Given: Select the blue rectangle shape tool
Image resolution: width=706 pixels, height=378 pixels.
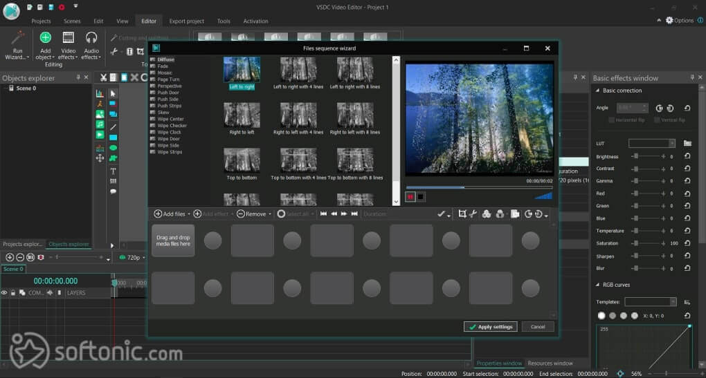Looking at the screenshot, I should tap(113, 138).
